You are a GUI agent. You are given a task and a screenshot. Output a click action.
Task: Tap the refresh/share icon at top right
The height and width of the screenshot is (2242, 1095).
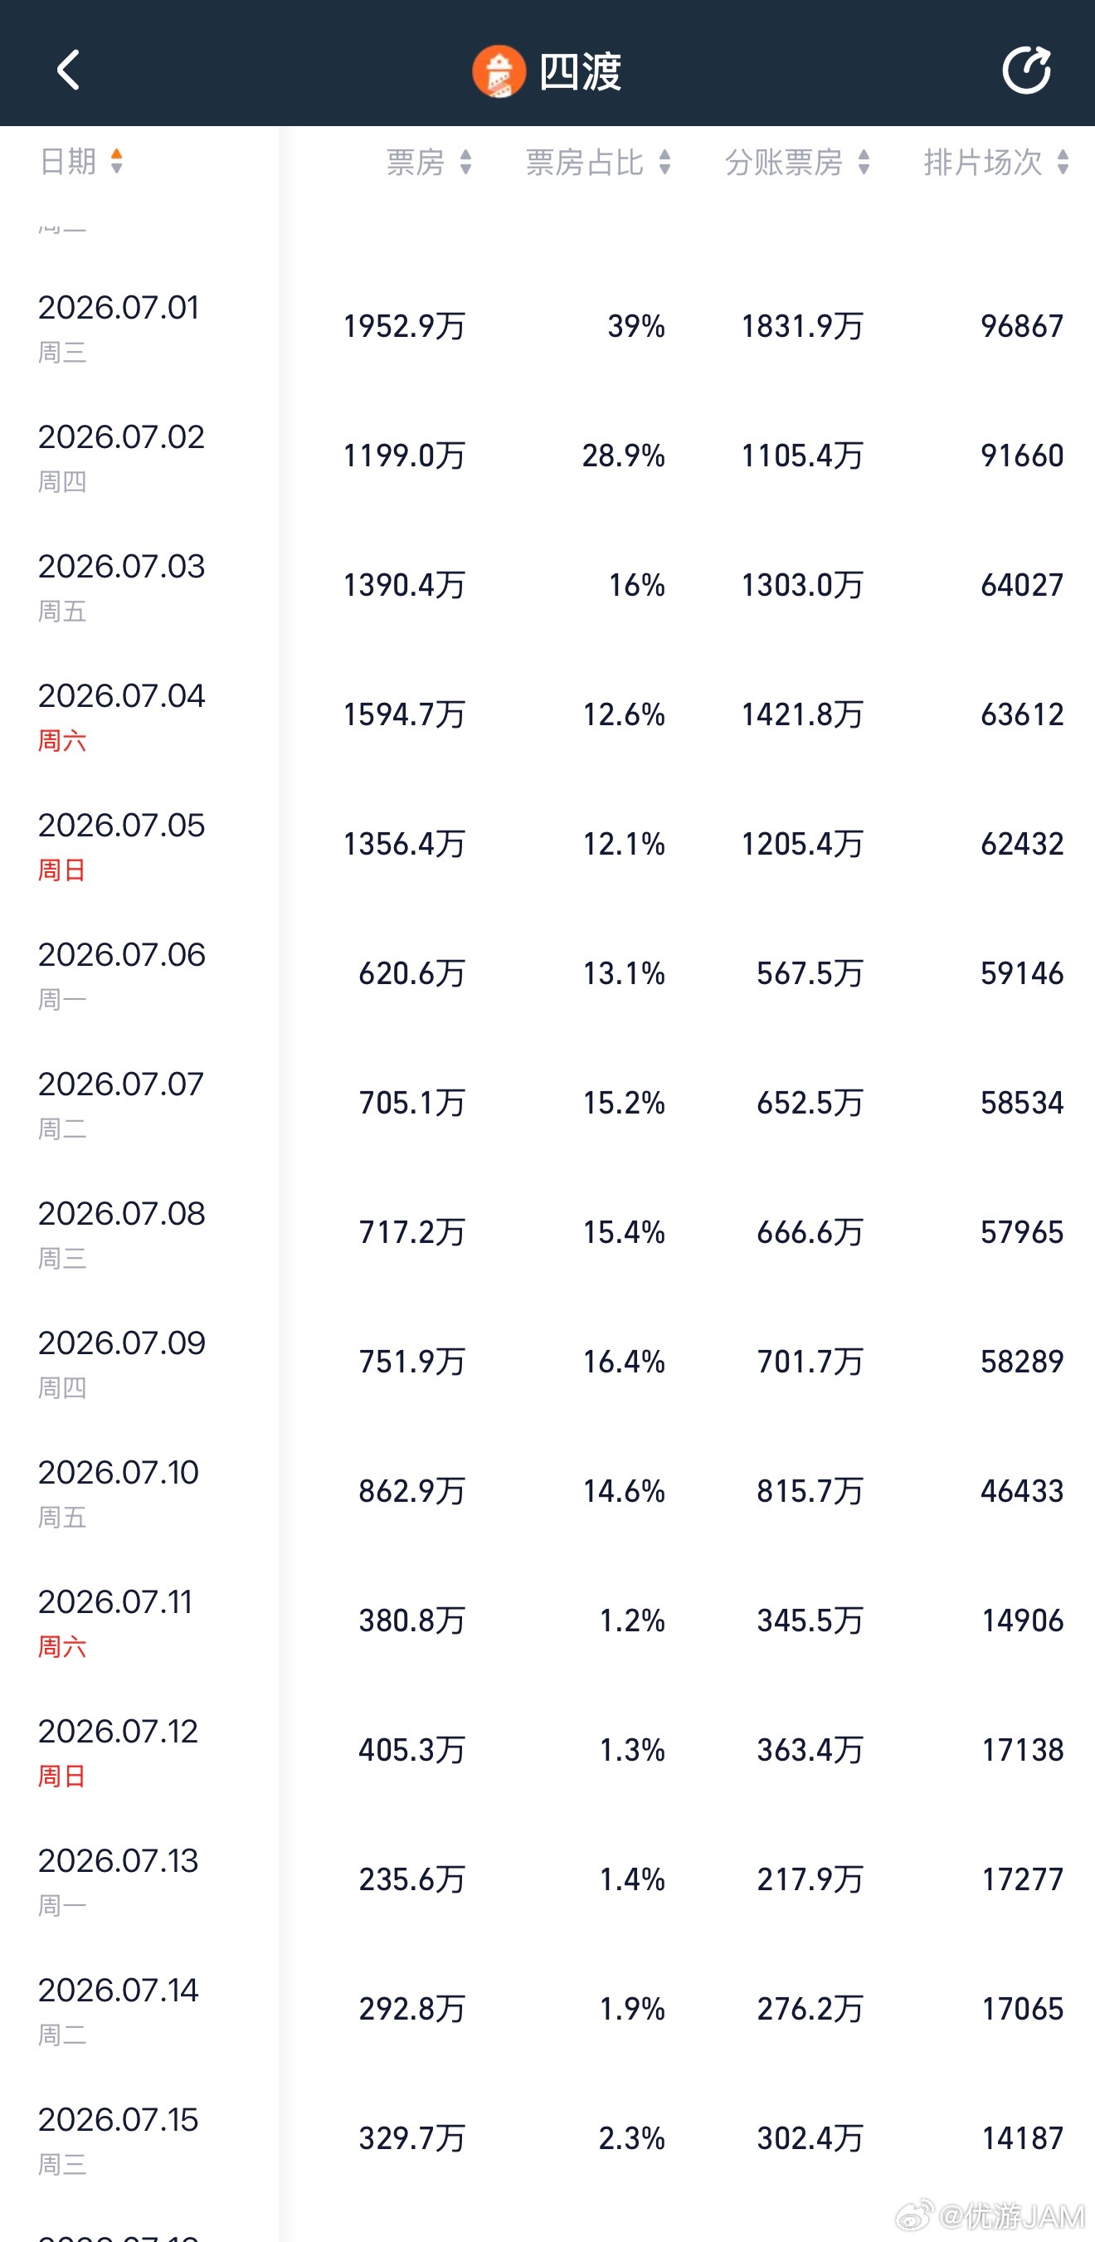point(1026,69)
